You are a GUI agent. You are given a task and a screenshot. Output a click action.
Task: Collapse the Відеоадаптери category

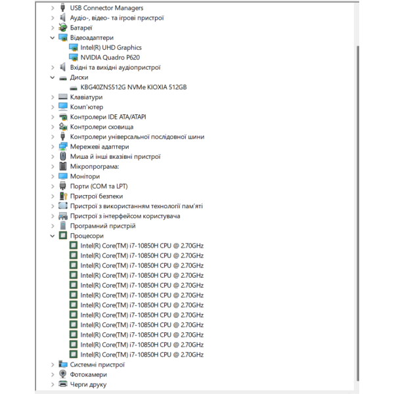coord(53,37)
